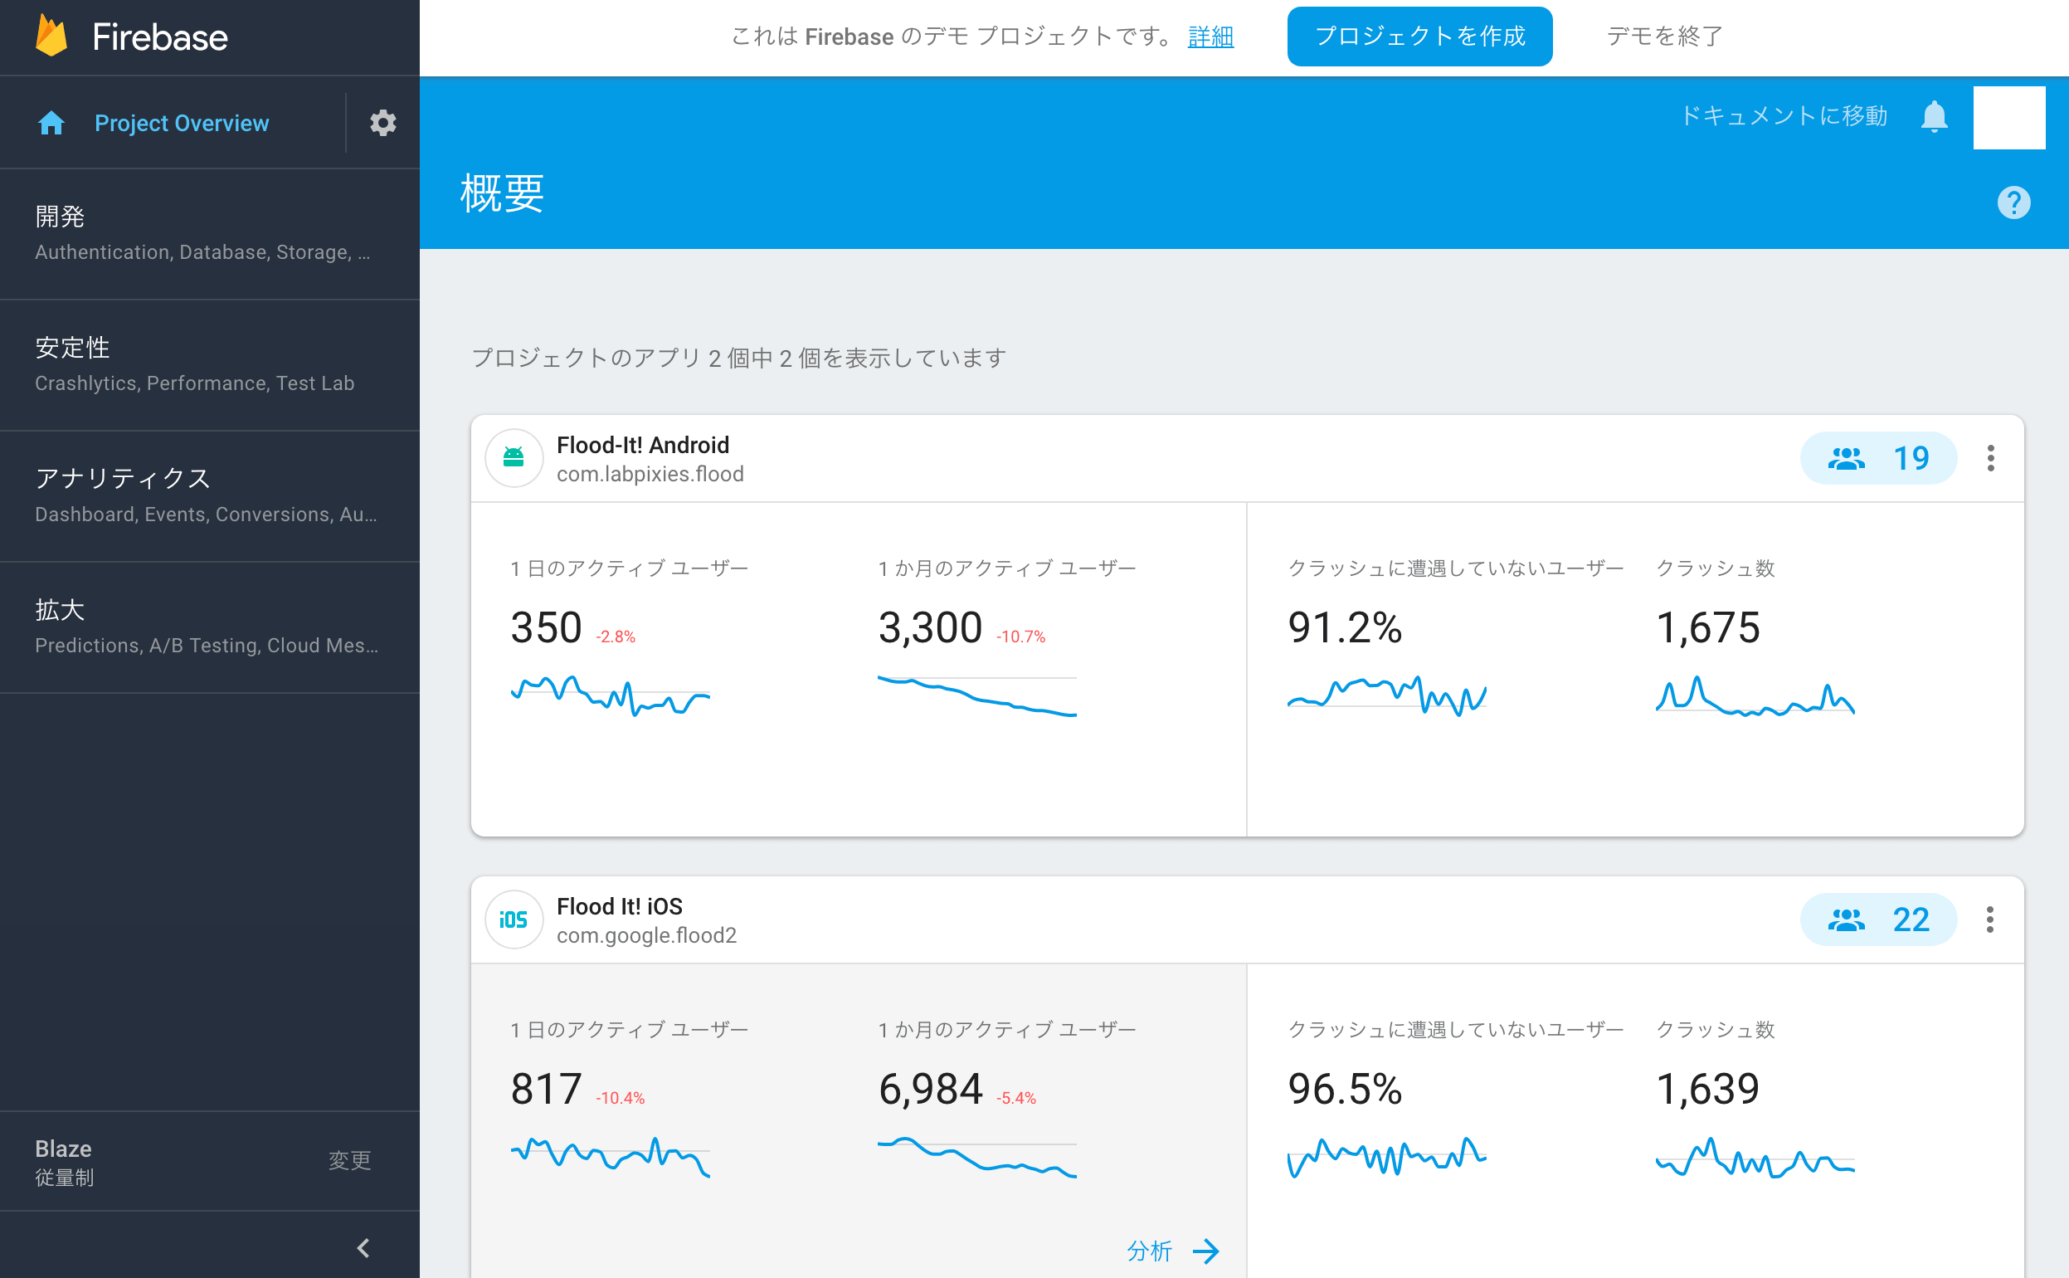Click iOS daily users sparkline chart

pos(610,1157)
